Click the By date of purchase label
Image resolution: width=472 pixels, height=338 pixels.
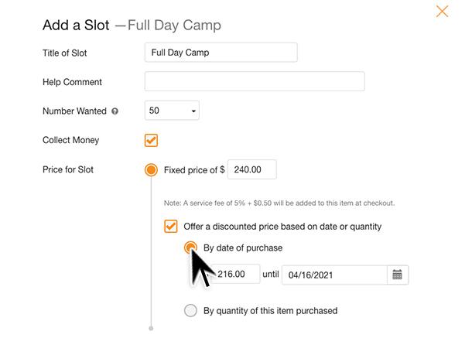(x=242, y=248)
